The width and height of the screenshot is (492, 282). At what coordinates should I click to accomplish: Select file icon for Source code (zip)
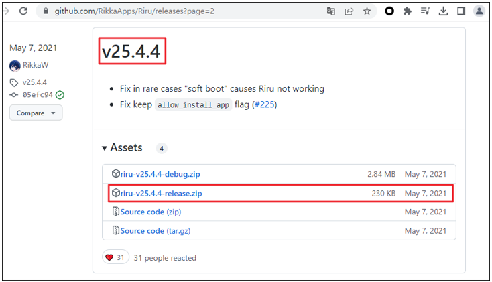[116, 211]
